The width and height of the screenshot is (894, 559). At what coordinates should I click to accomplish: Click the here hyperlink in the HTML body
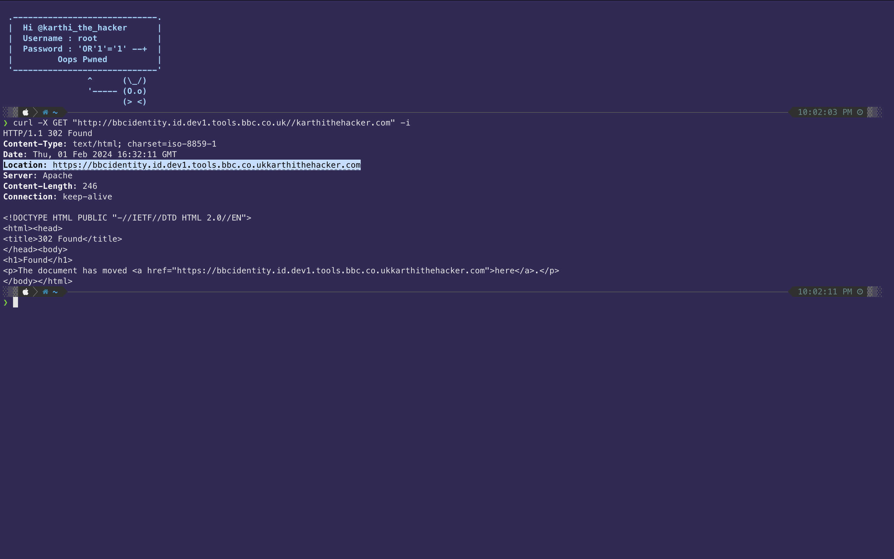click(x=506, y=270)
